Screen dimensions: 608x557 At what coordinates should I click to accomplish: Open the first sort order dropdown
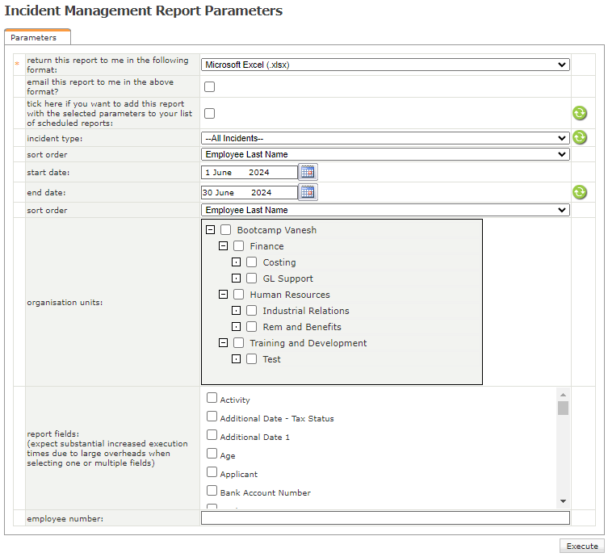click(384, 154)
